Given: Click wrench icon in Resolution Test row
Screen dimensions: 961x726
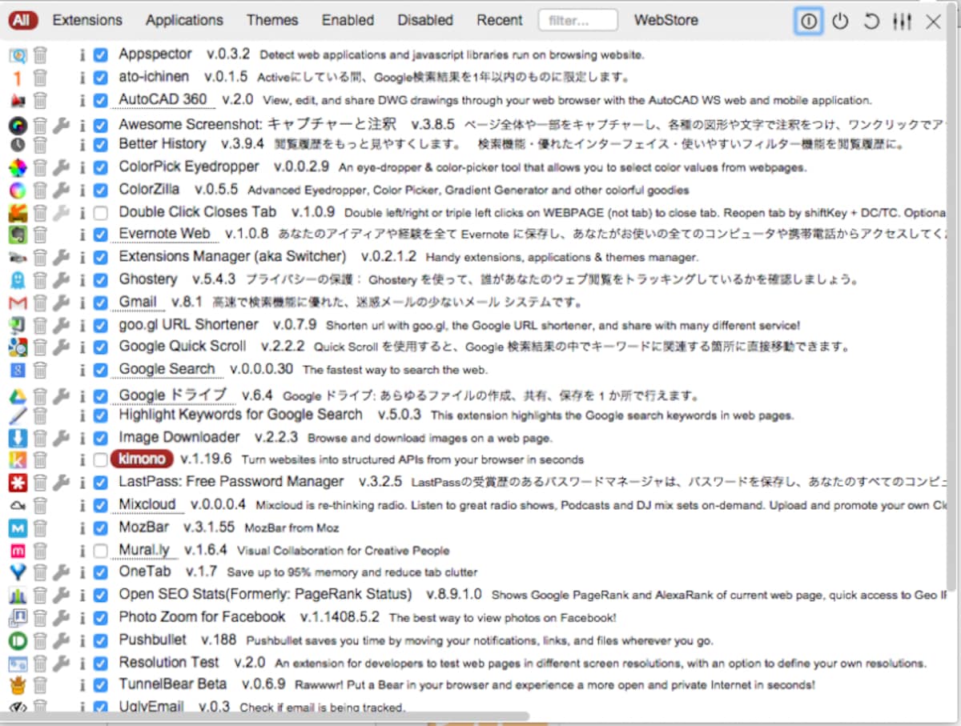Looking at the screenshot, I should pos(61,664).
